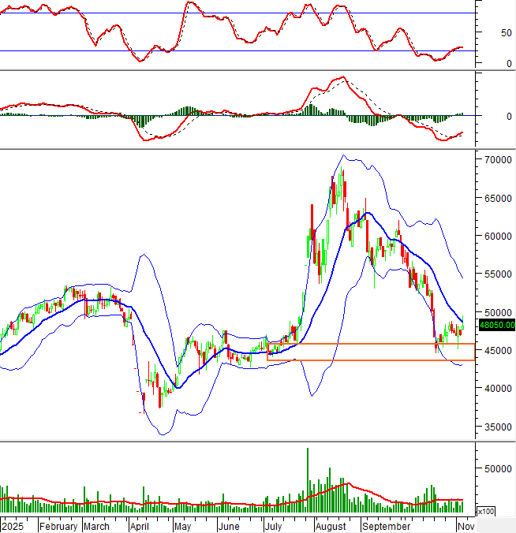
Task: Click the Nov label on time axis
Action: tap(466, 526)
